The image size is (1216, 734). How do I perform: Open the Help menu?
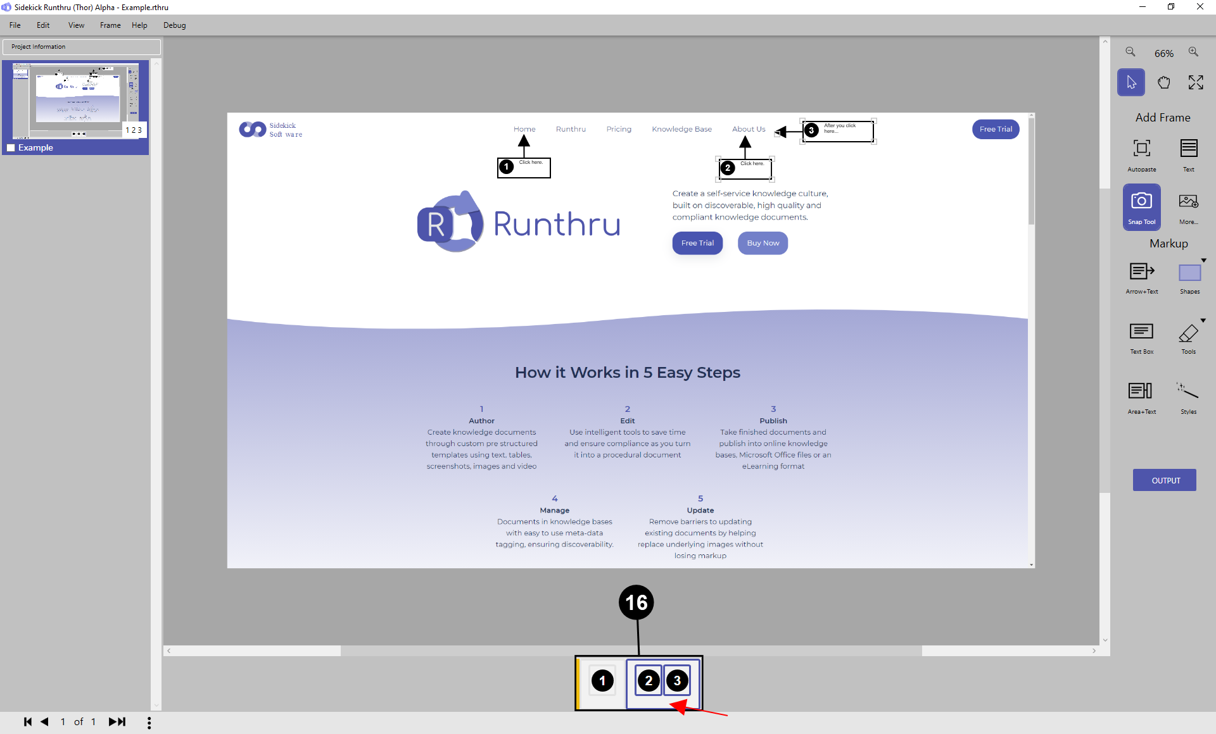pos(139,25)
